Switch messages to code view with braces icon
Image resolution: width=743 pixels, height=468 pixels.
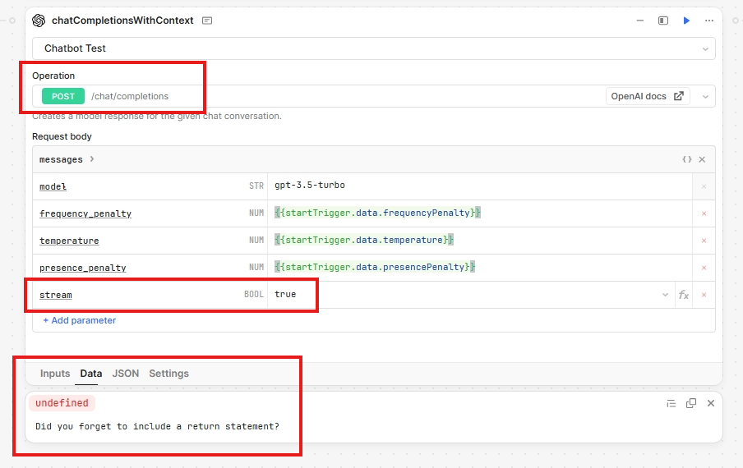(686, 160)
